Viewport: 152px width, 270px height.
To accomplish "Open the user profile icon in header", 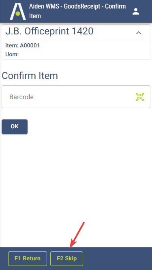I will [x=136, y=11].
